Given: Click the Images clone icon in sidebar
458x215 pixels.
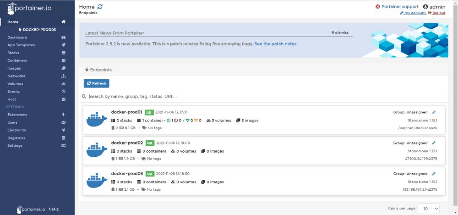Looking at the screenshot, I should tap(63, 68).
